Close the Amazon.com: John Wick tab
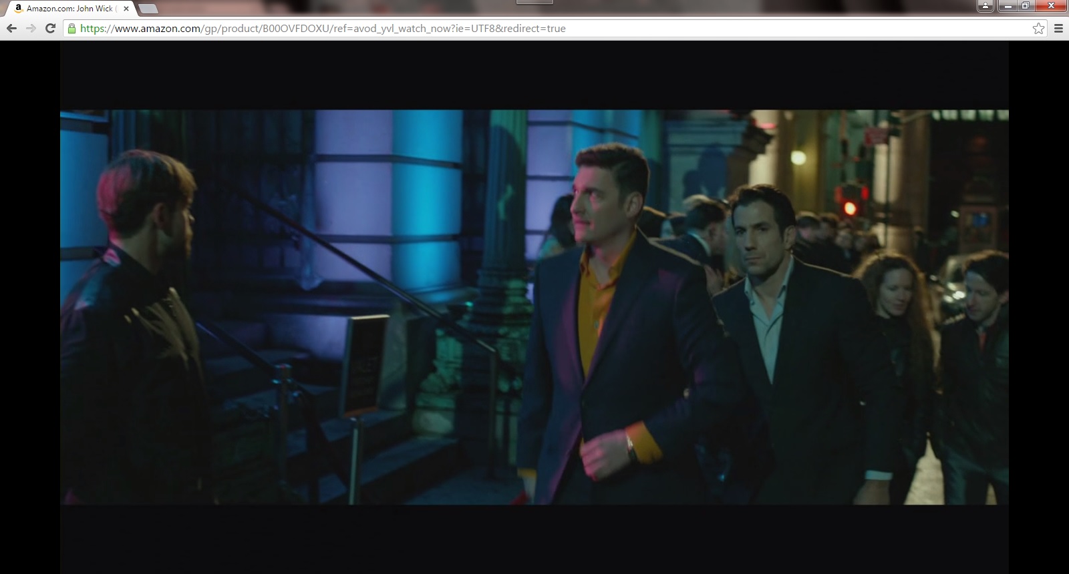1069x574 pixels. [x=126, y=9]
